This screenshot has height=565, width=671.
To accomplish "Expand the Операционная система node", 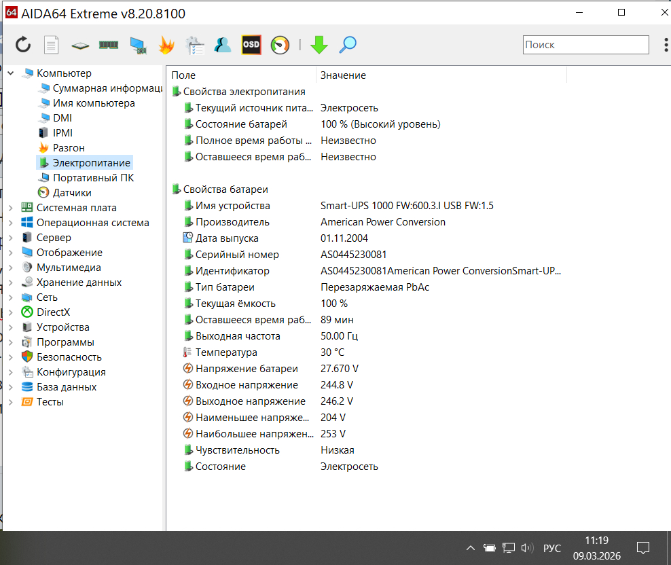I will coord(11,223).
